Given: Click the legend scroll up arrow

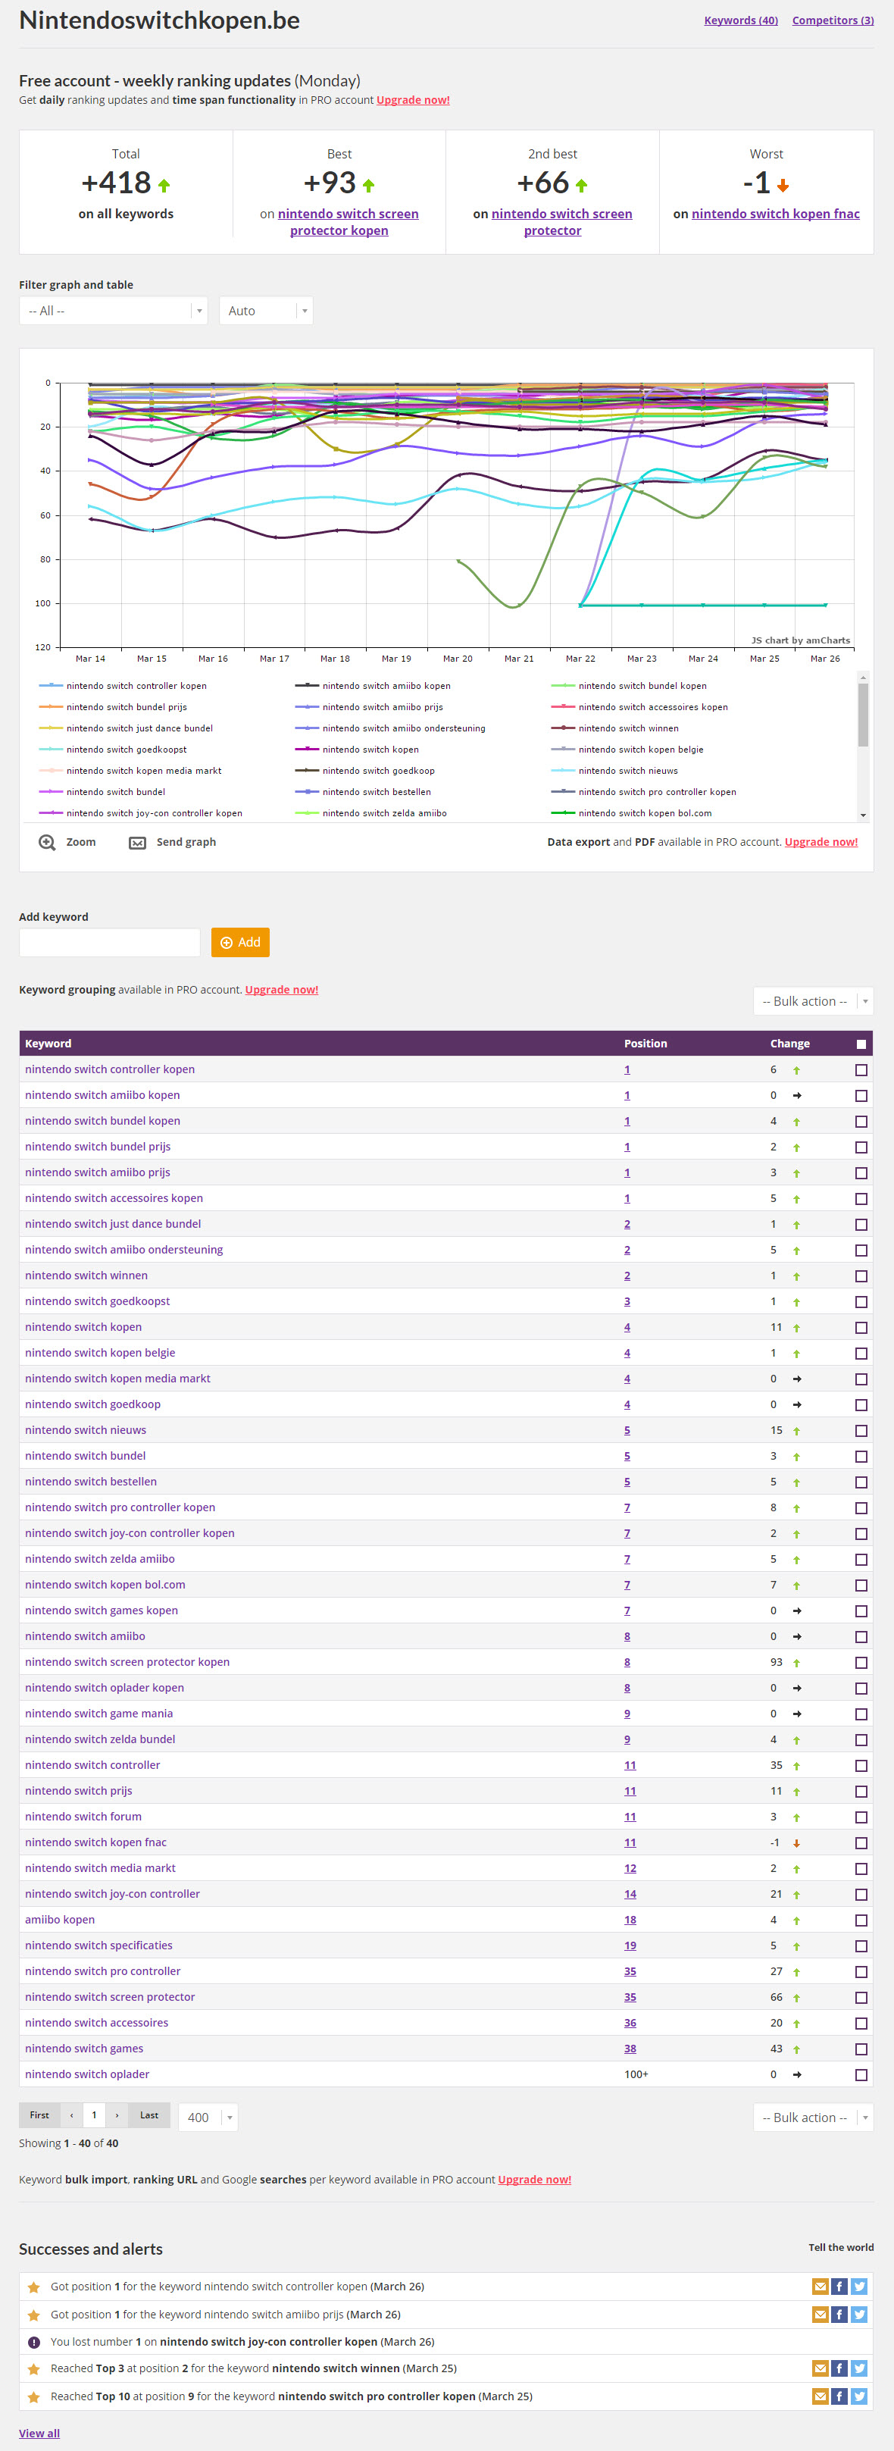Looking at the screenshot, I should [x=864, y=677].
